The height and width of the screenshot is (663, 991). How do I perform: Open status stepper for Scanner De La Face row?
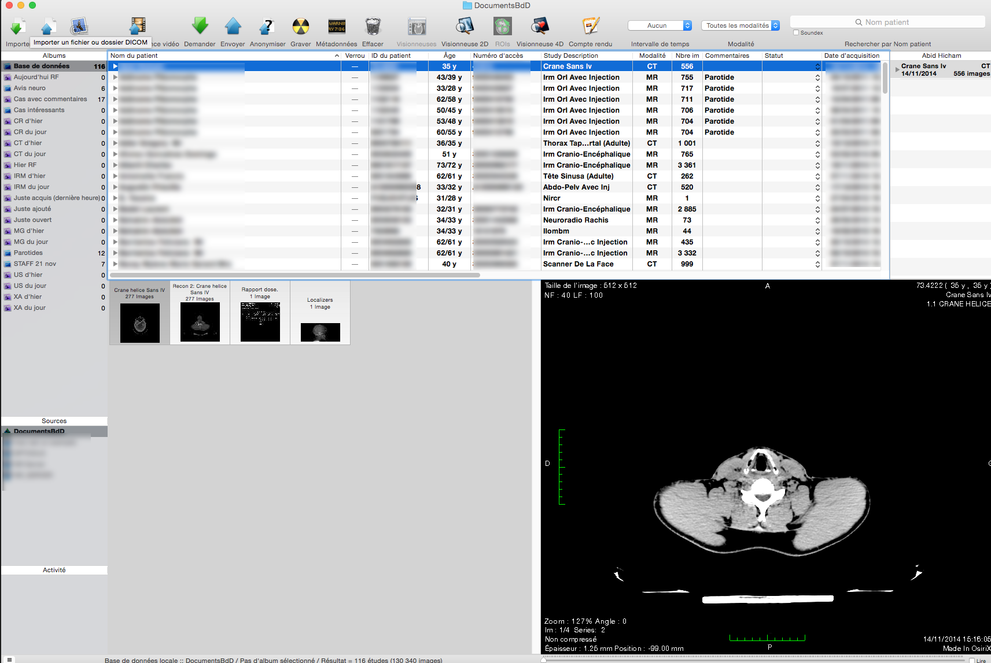pos(817,264)
